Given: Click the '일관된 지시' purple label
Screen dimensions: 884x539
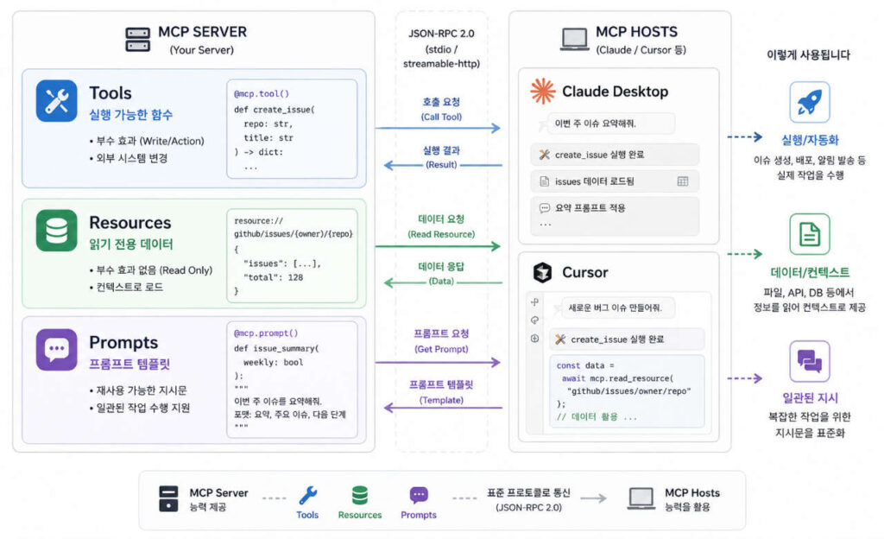Looking at the screenshot, I should (x=810, y=398).
